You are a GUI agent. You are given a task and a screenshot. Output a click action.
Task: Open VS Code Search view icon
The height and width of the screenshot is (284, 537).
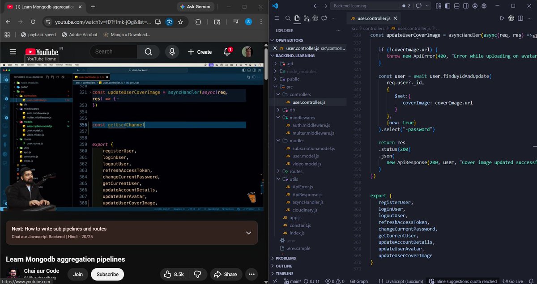click(288, 18)
